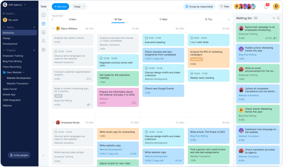The height and width of the screenshot is (167, 283).
Task: Open the Today date dropdown arrow
Action: pyautogui.click(x=84, y=7)
